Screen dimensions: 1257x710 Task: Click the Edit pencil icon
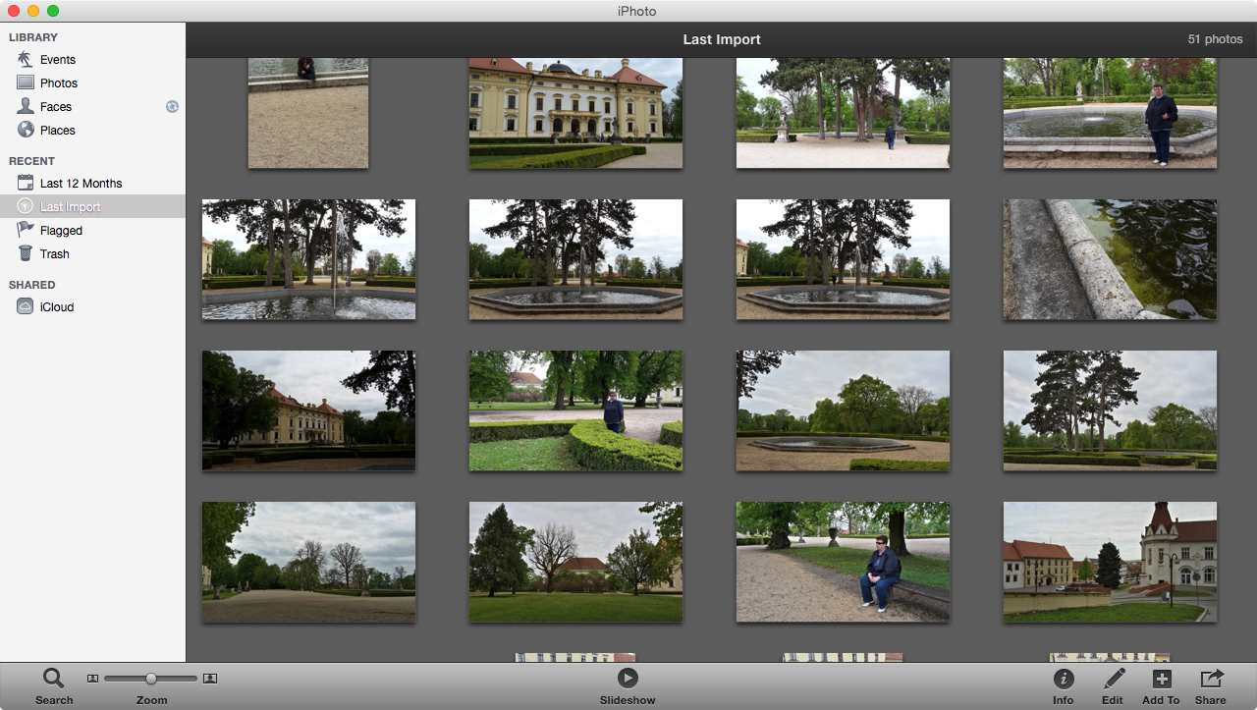1113,679
